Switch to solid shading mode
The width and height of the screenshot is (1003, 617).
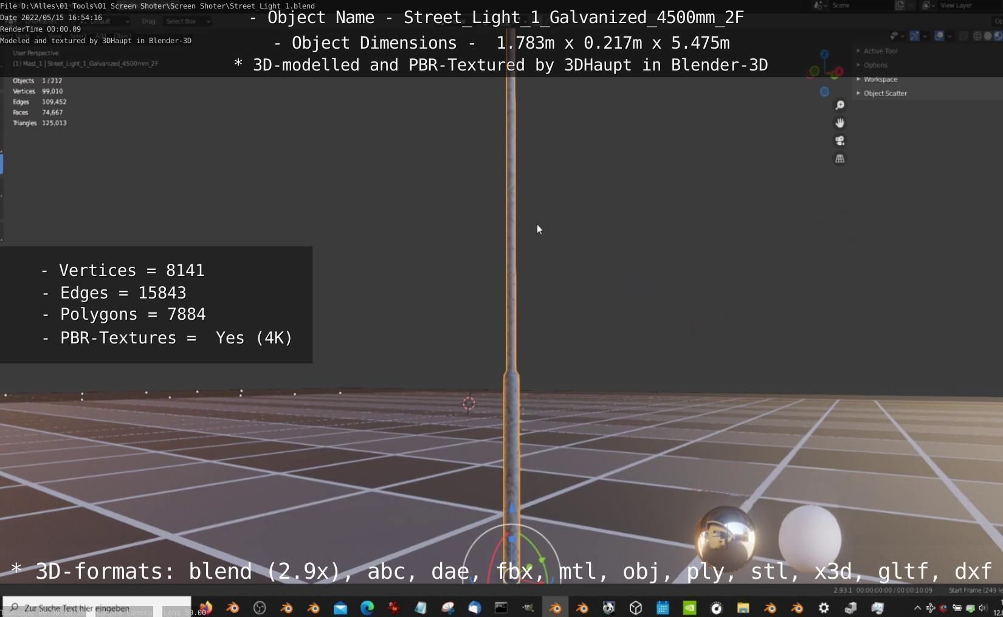pyautogui.click(x=988, y=36)
